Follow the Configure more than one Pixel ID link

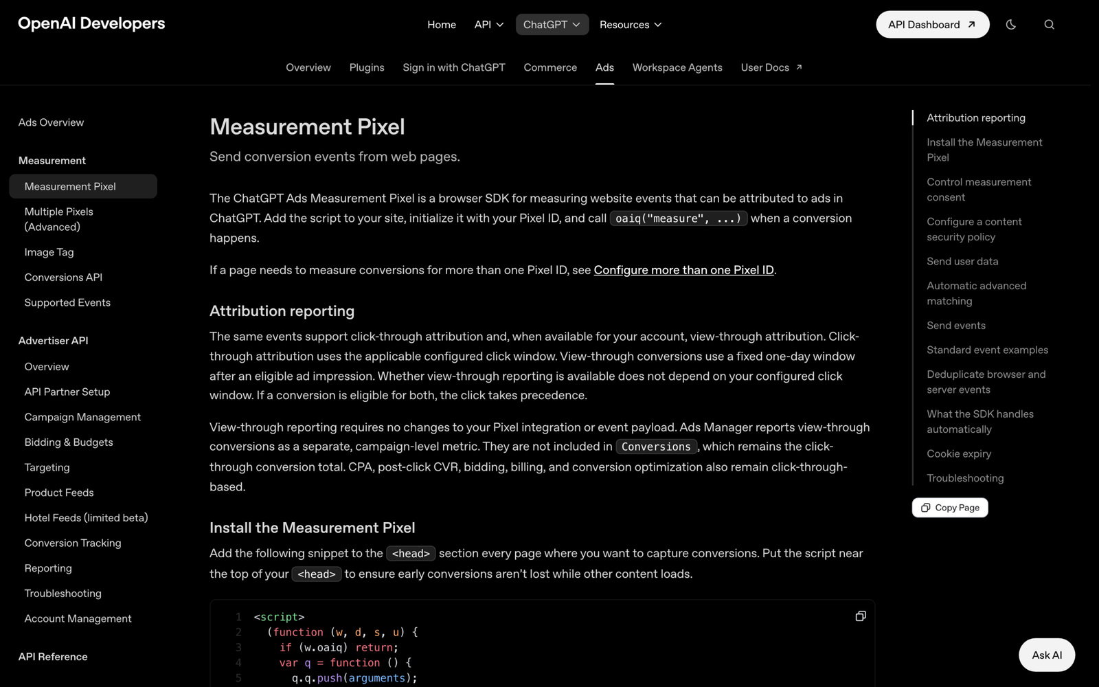coord(683,270)
